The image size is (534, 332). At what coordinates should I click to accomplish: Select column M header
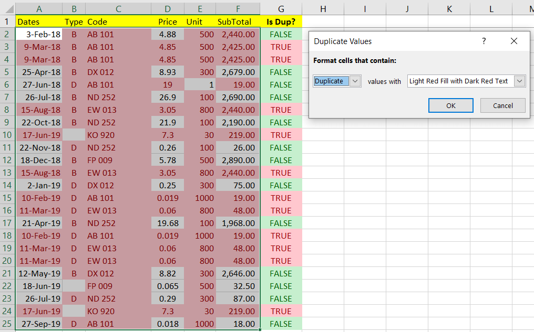tap(528, 9)
